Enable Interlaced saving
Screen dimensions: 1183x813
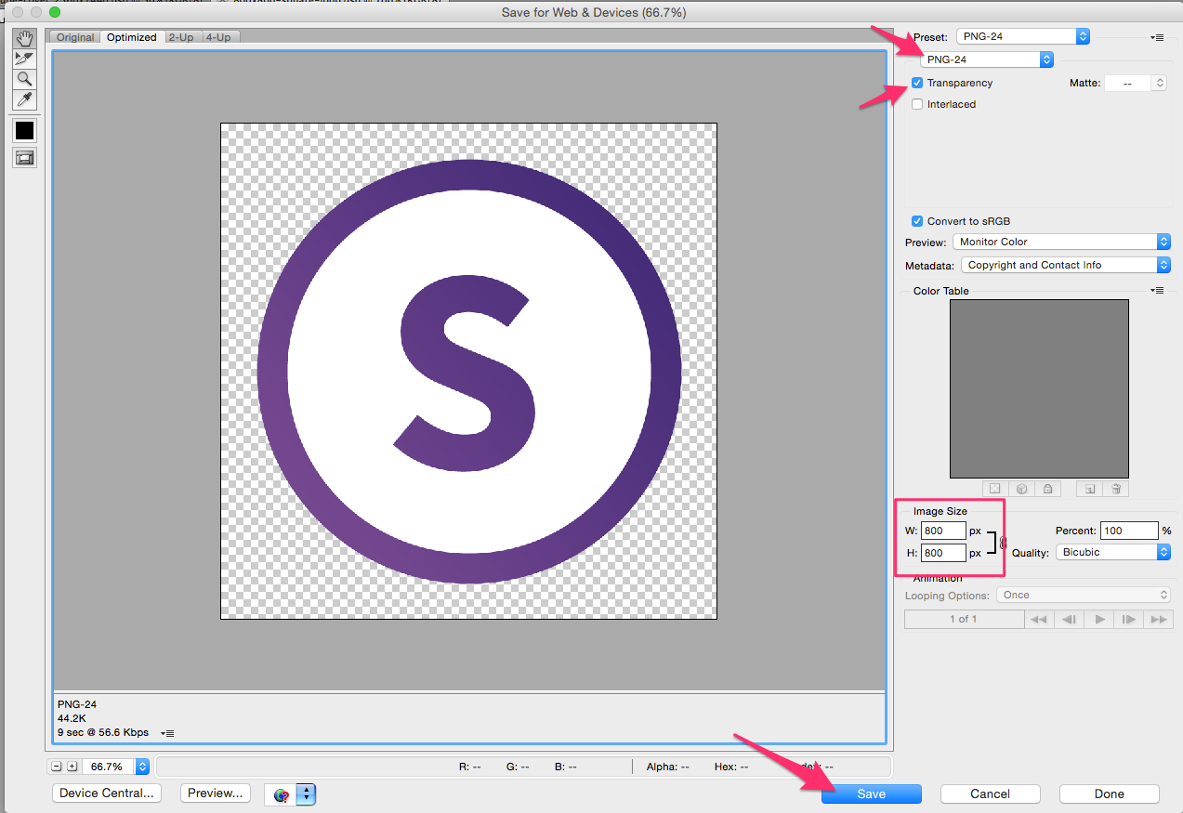pyautogui.click(x=917, y=103)
